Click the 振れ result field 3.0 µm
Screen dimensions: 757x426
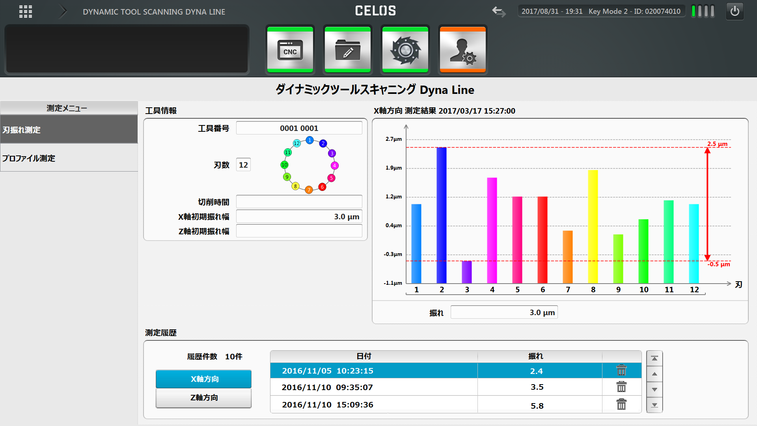(x=504, y=312)
